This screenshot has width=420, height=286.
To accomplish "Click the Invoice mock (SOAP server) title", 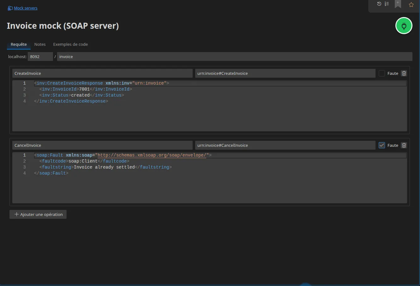I will coord(63,26).
